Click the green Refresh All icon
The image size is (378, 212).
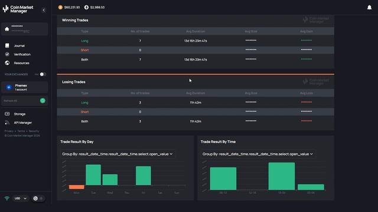tap(43, 101)
